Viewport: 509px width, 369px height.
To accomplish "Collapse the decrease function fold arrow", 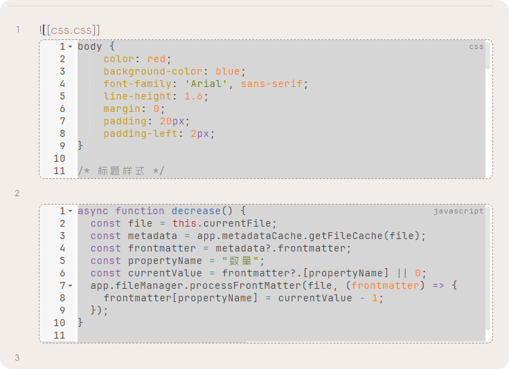I will pos(70,211).
